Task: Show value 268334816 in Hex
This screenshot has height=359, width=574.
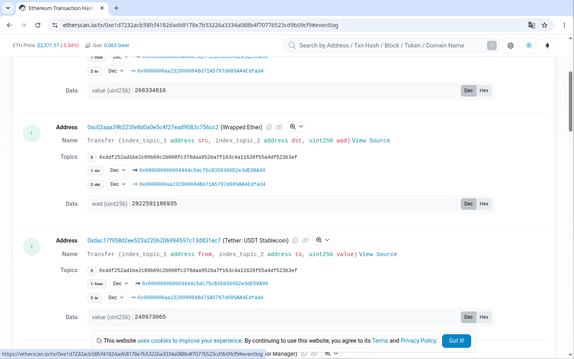Action: coord(484,91)
